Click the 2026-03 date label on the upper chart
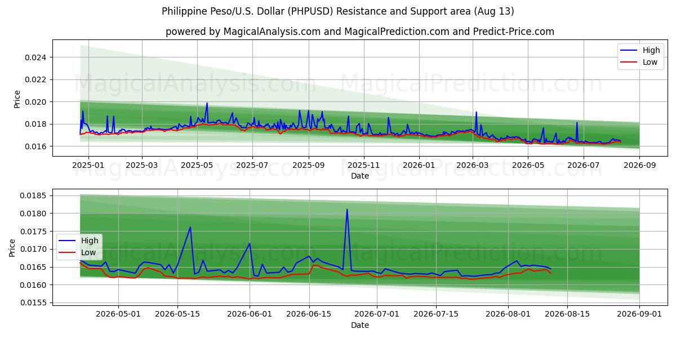This screenshot has height=338, width=676. (x=473, y=166)
